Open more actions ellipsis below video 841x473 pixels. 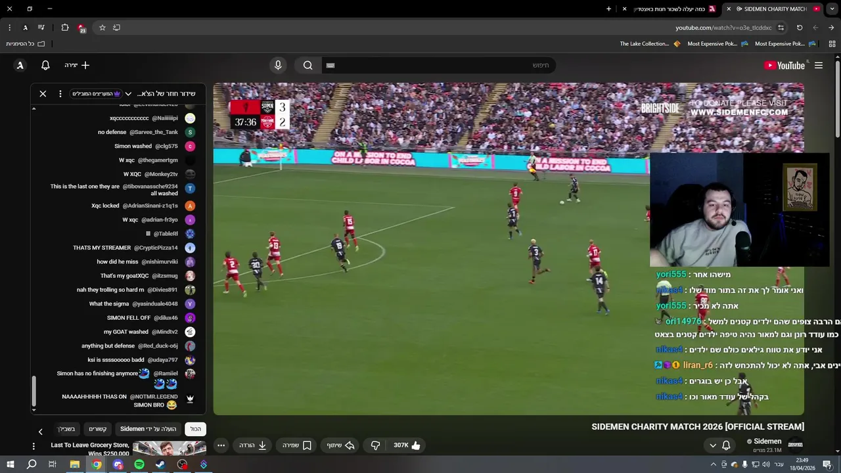(x=221, y=445)
